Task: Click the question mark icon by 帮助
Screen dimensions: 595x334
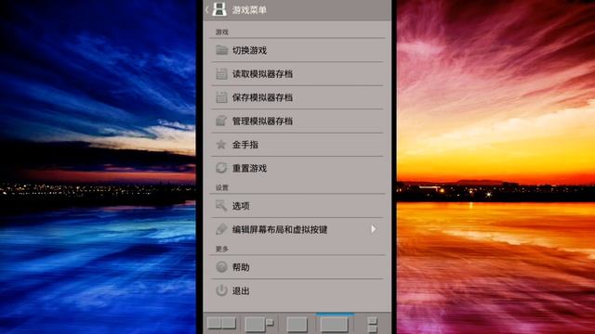Action: (x=221, y=267)
